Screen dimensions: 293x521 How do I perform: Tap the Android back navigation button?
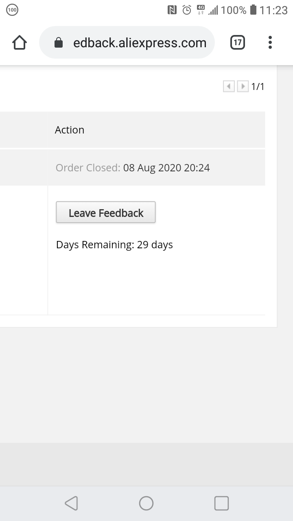coord(71,503)
